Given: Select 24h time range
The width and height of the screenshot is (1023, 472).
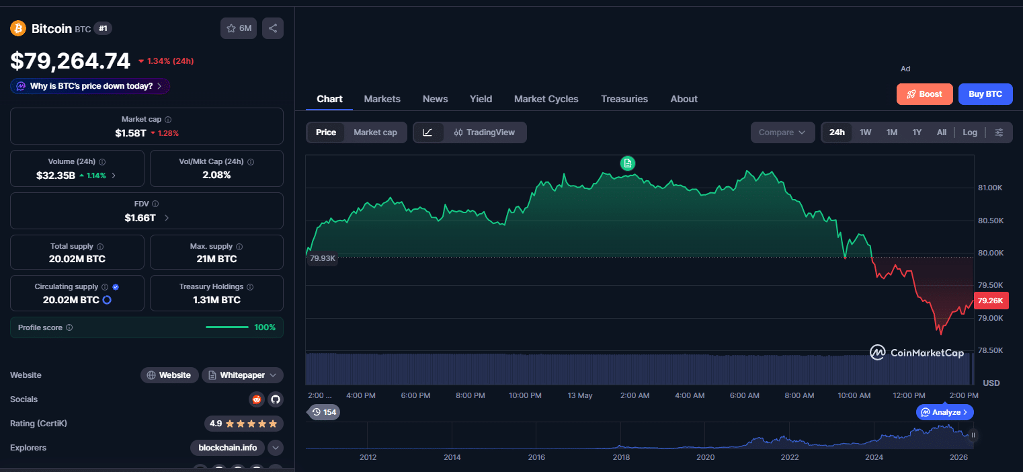Looking at the screenshot, I should 837,132.
